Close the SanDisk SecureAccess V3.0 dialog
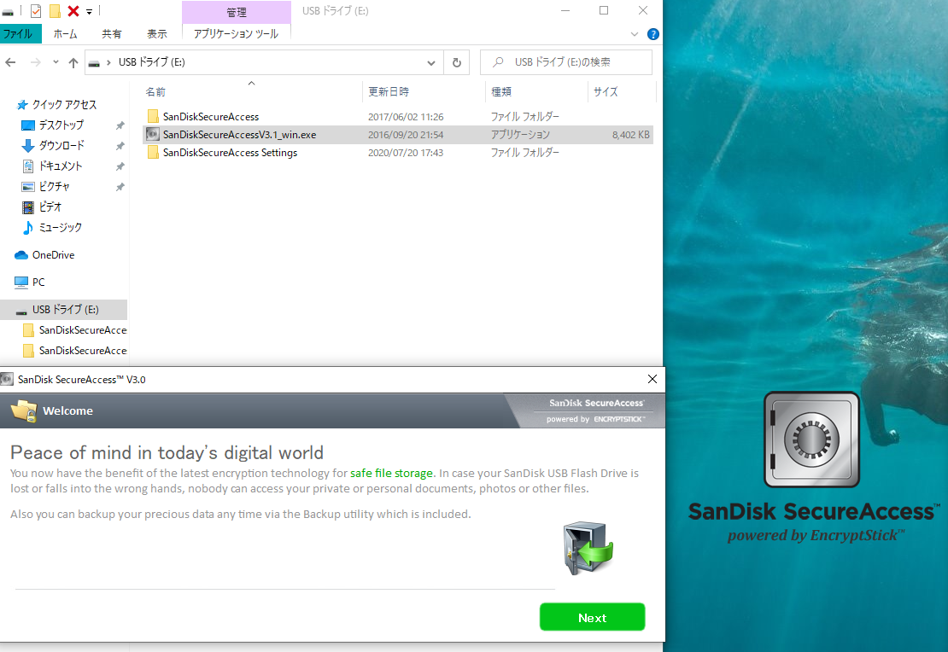 pyautogui.click(x=652, y=379)
